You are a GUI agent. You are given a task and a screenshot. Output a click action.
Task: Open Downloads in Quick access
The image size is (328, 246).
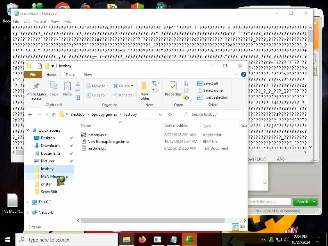click(x=50, y=146)
